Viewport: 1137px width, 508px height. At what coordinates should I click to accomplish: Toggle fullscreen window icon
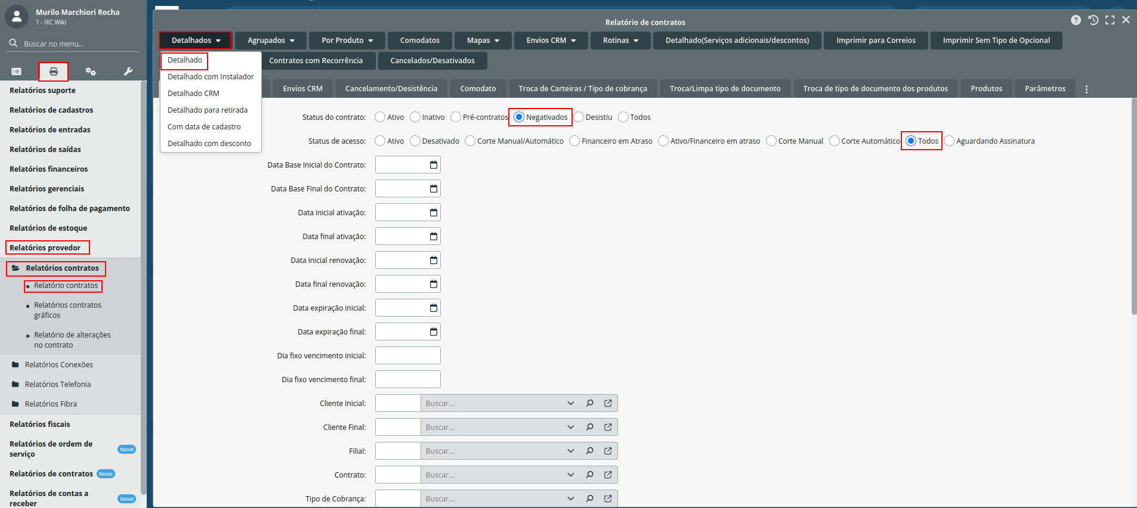click(x=1110, y=20)
